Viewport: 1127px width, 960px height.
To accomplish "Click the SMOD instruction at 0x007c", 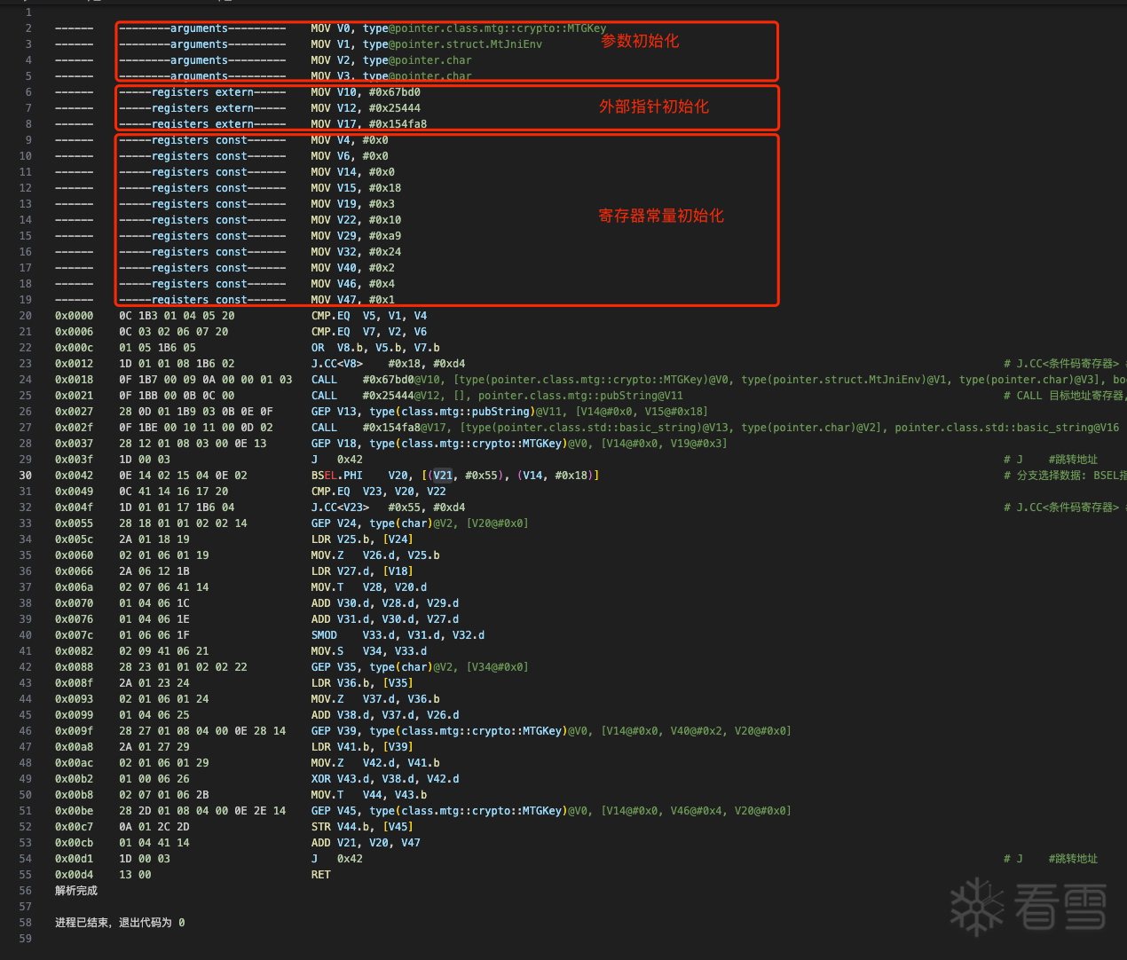I will click(x=324, y=635).
